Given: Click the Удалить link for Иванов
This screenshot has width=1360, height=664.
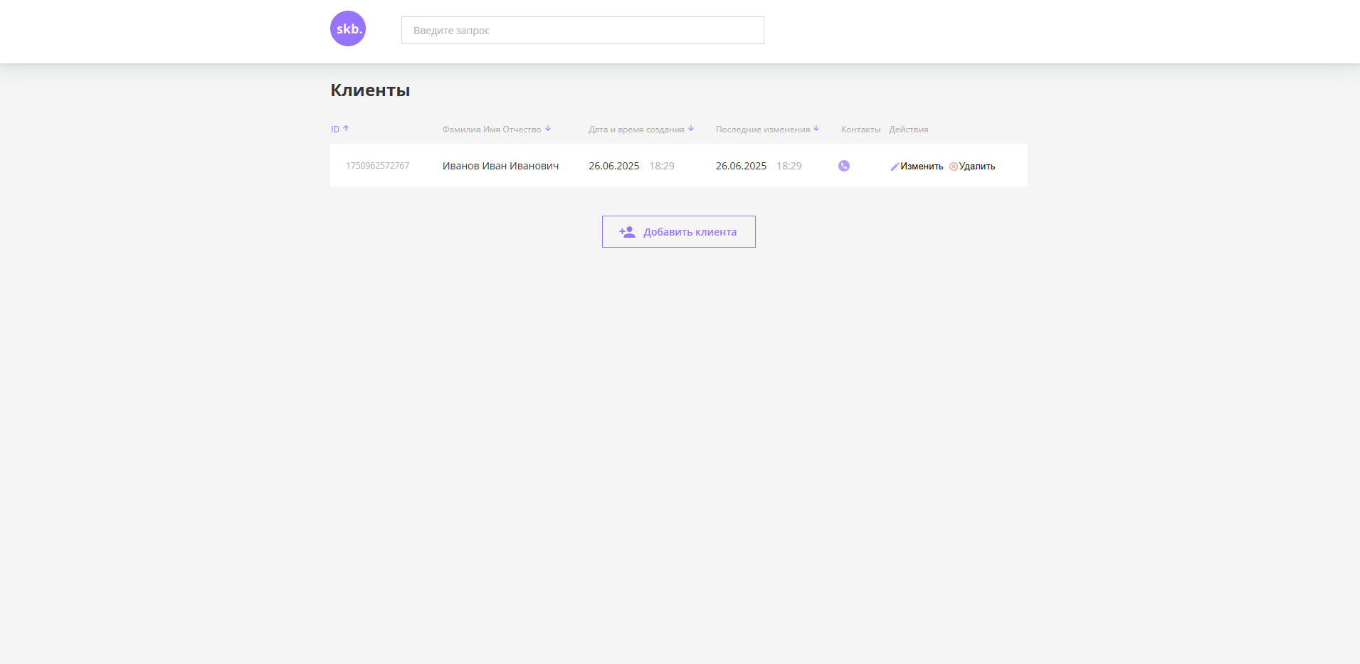Looking at the screenshot, I should 977,166.
